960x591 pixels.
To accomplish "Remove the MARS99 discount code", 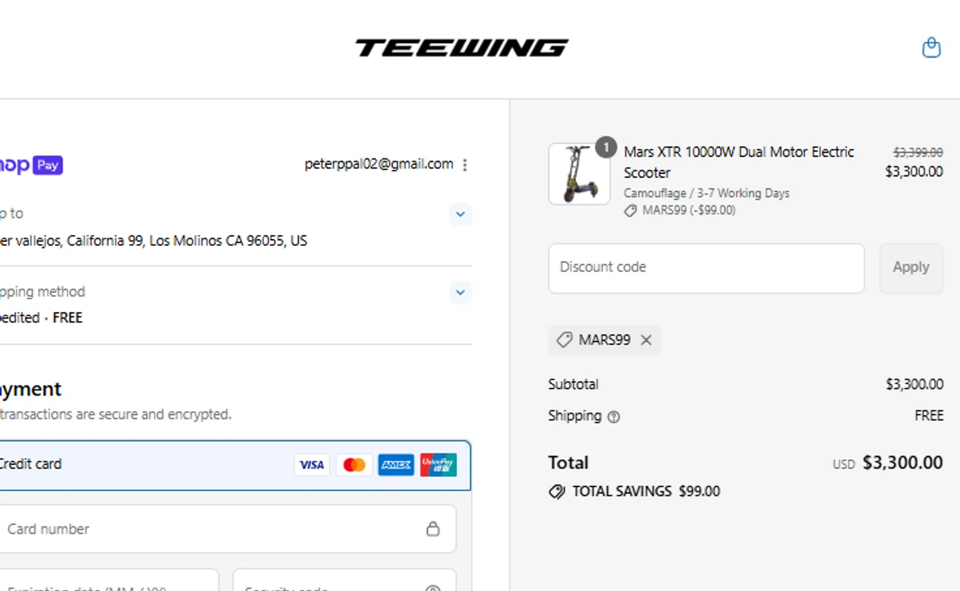I will coord(646,340).
